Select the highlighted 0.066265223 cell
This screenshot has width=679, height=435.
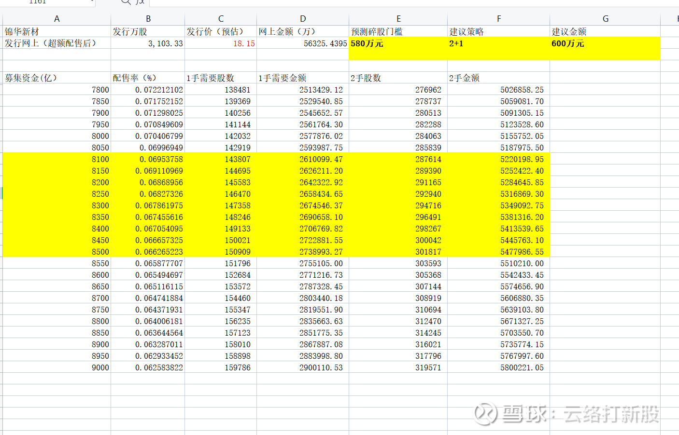[x=148, y=251]
